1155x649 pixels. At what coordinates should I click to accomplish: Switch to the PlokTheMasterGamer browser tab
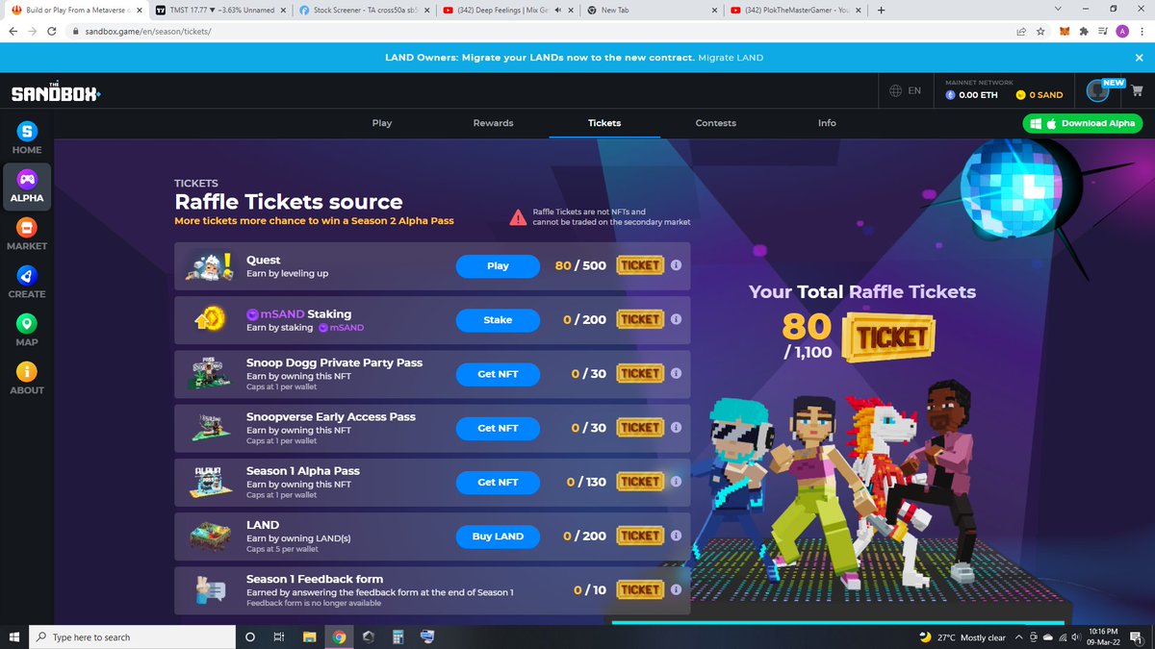(x=797, y=10)
